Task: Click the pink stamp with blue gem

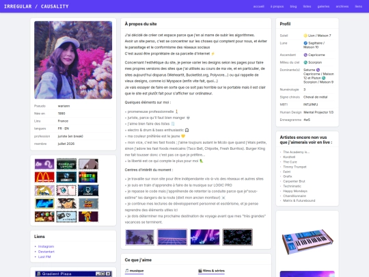Action: tap(66, 190)
